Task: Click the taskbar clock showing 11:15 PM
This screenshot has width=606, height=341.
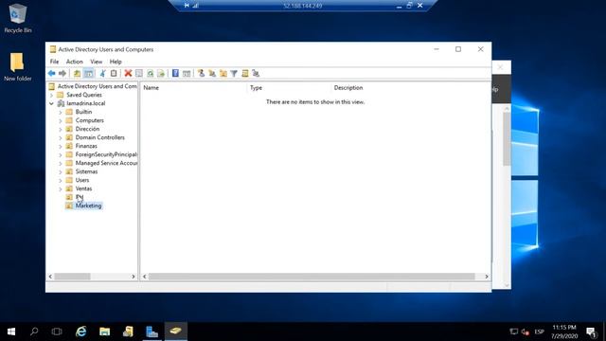Action: click(x=564, y=332)
